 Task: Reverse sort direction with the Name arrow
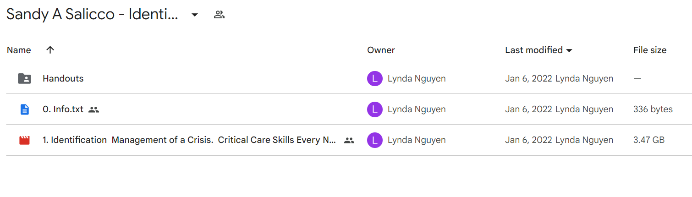click(50, 50)
